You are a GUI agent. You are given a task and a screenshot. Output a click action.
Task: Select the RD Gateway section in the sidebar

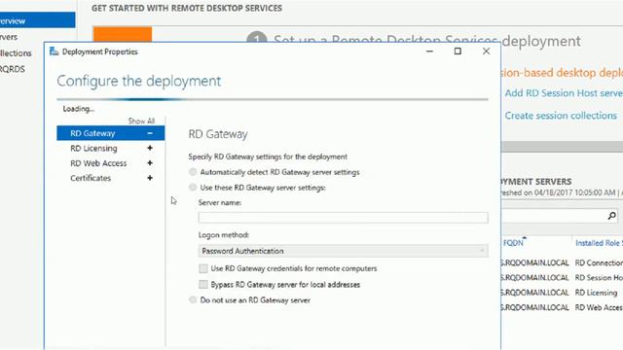(x=110, y=133)
